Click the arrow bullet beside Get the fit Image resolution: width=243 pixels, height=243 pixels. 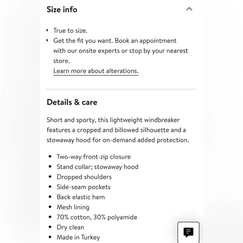pyautogui.click(x=47, y=41)
